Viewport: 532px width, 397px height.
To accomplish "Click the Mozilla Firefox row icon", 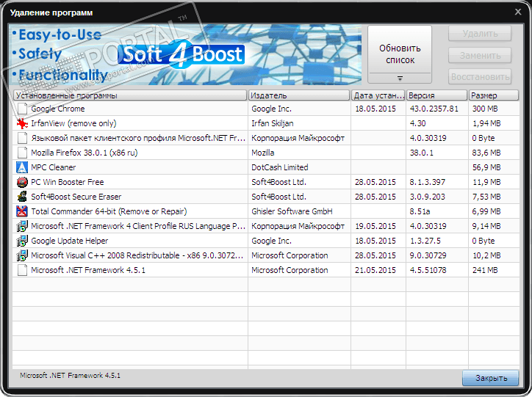I will [x=22, y=153].
